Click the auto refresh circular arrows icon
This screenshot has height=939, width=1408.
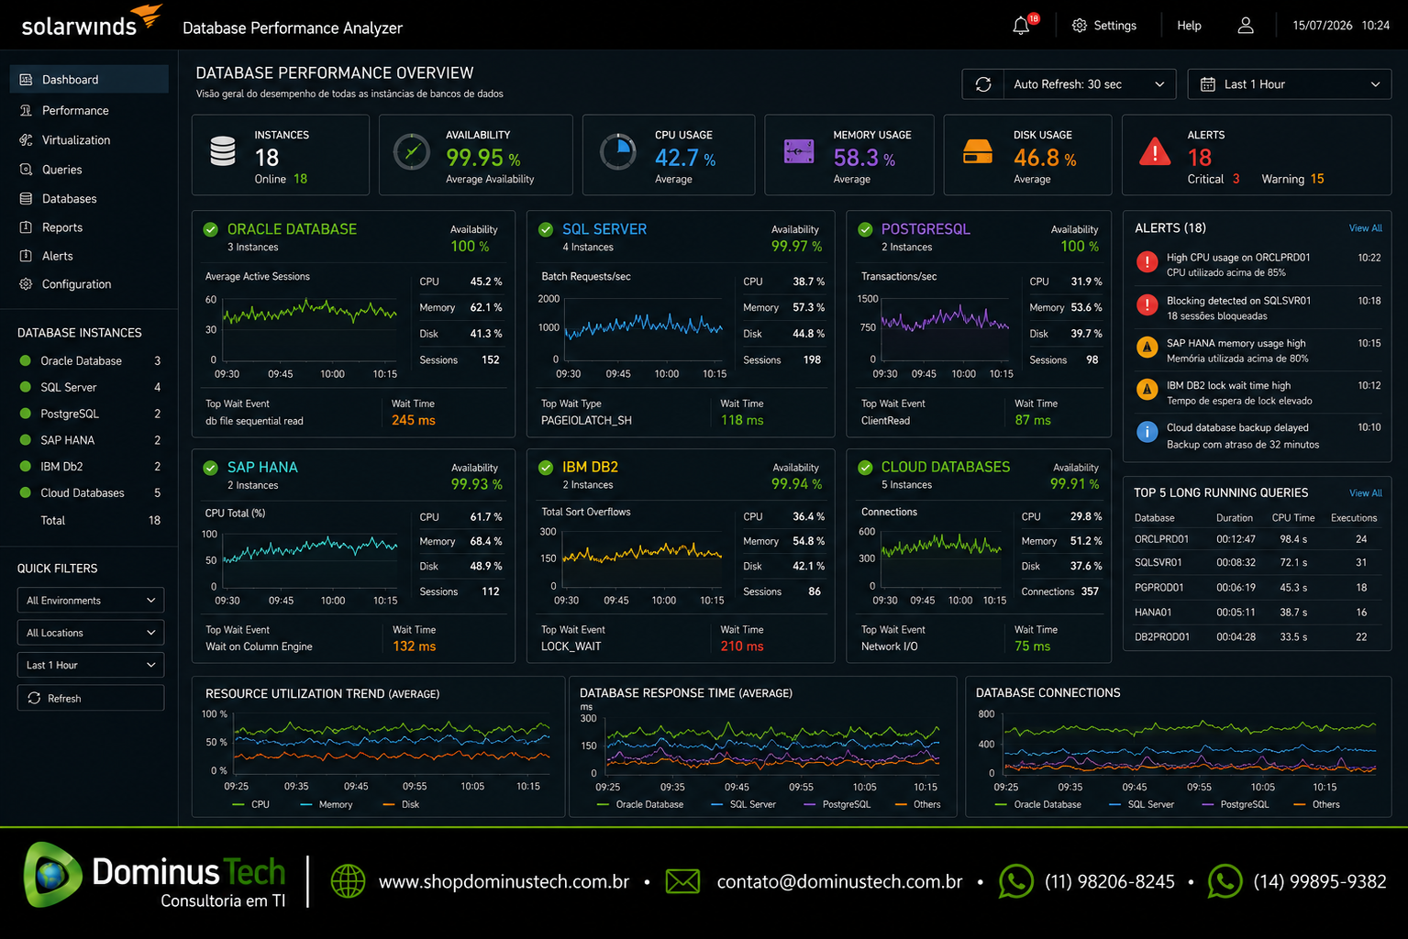click(x=983, y=84)
